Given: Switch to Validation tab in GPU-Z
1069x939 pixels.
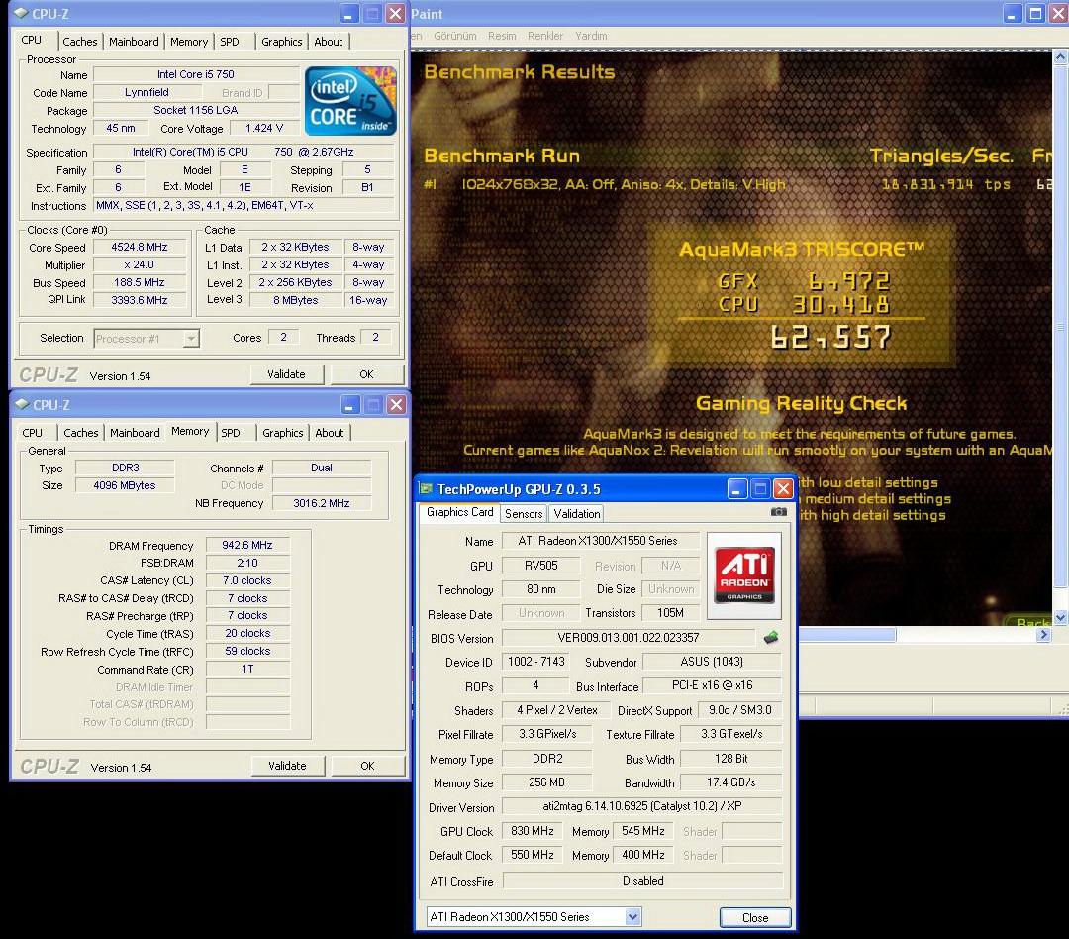Looking at the screenshot, I should (577, 514).
